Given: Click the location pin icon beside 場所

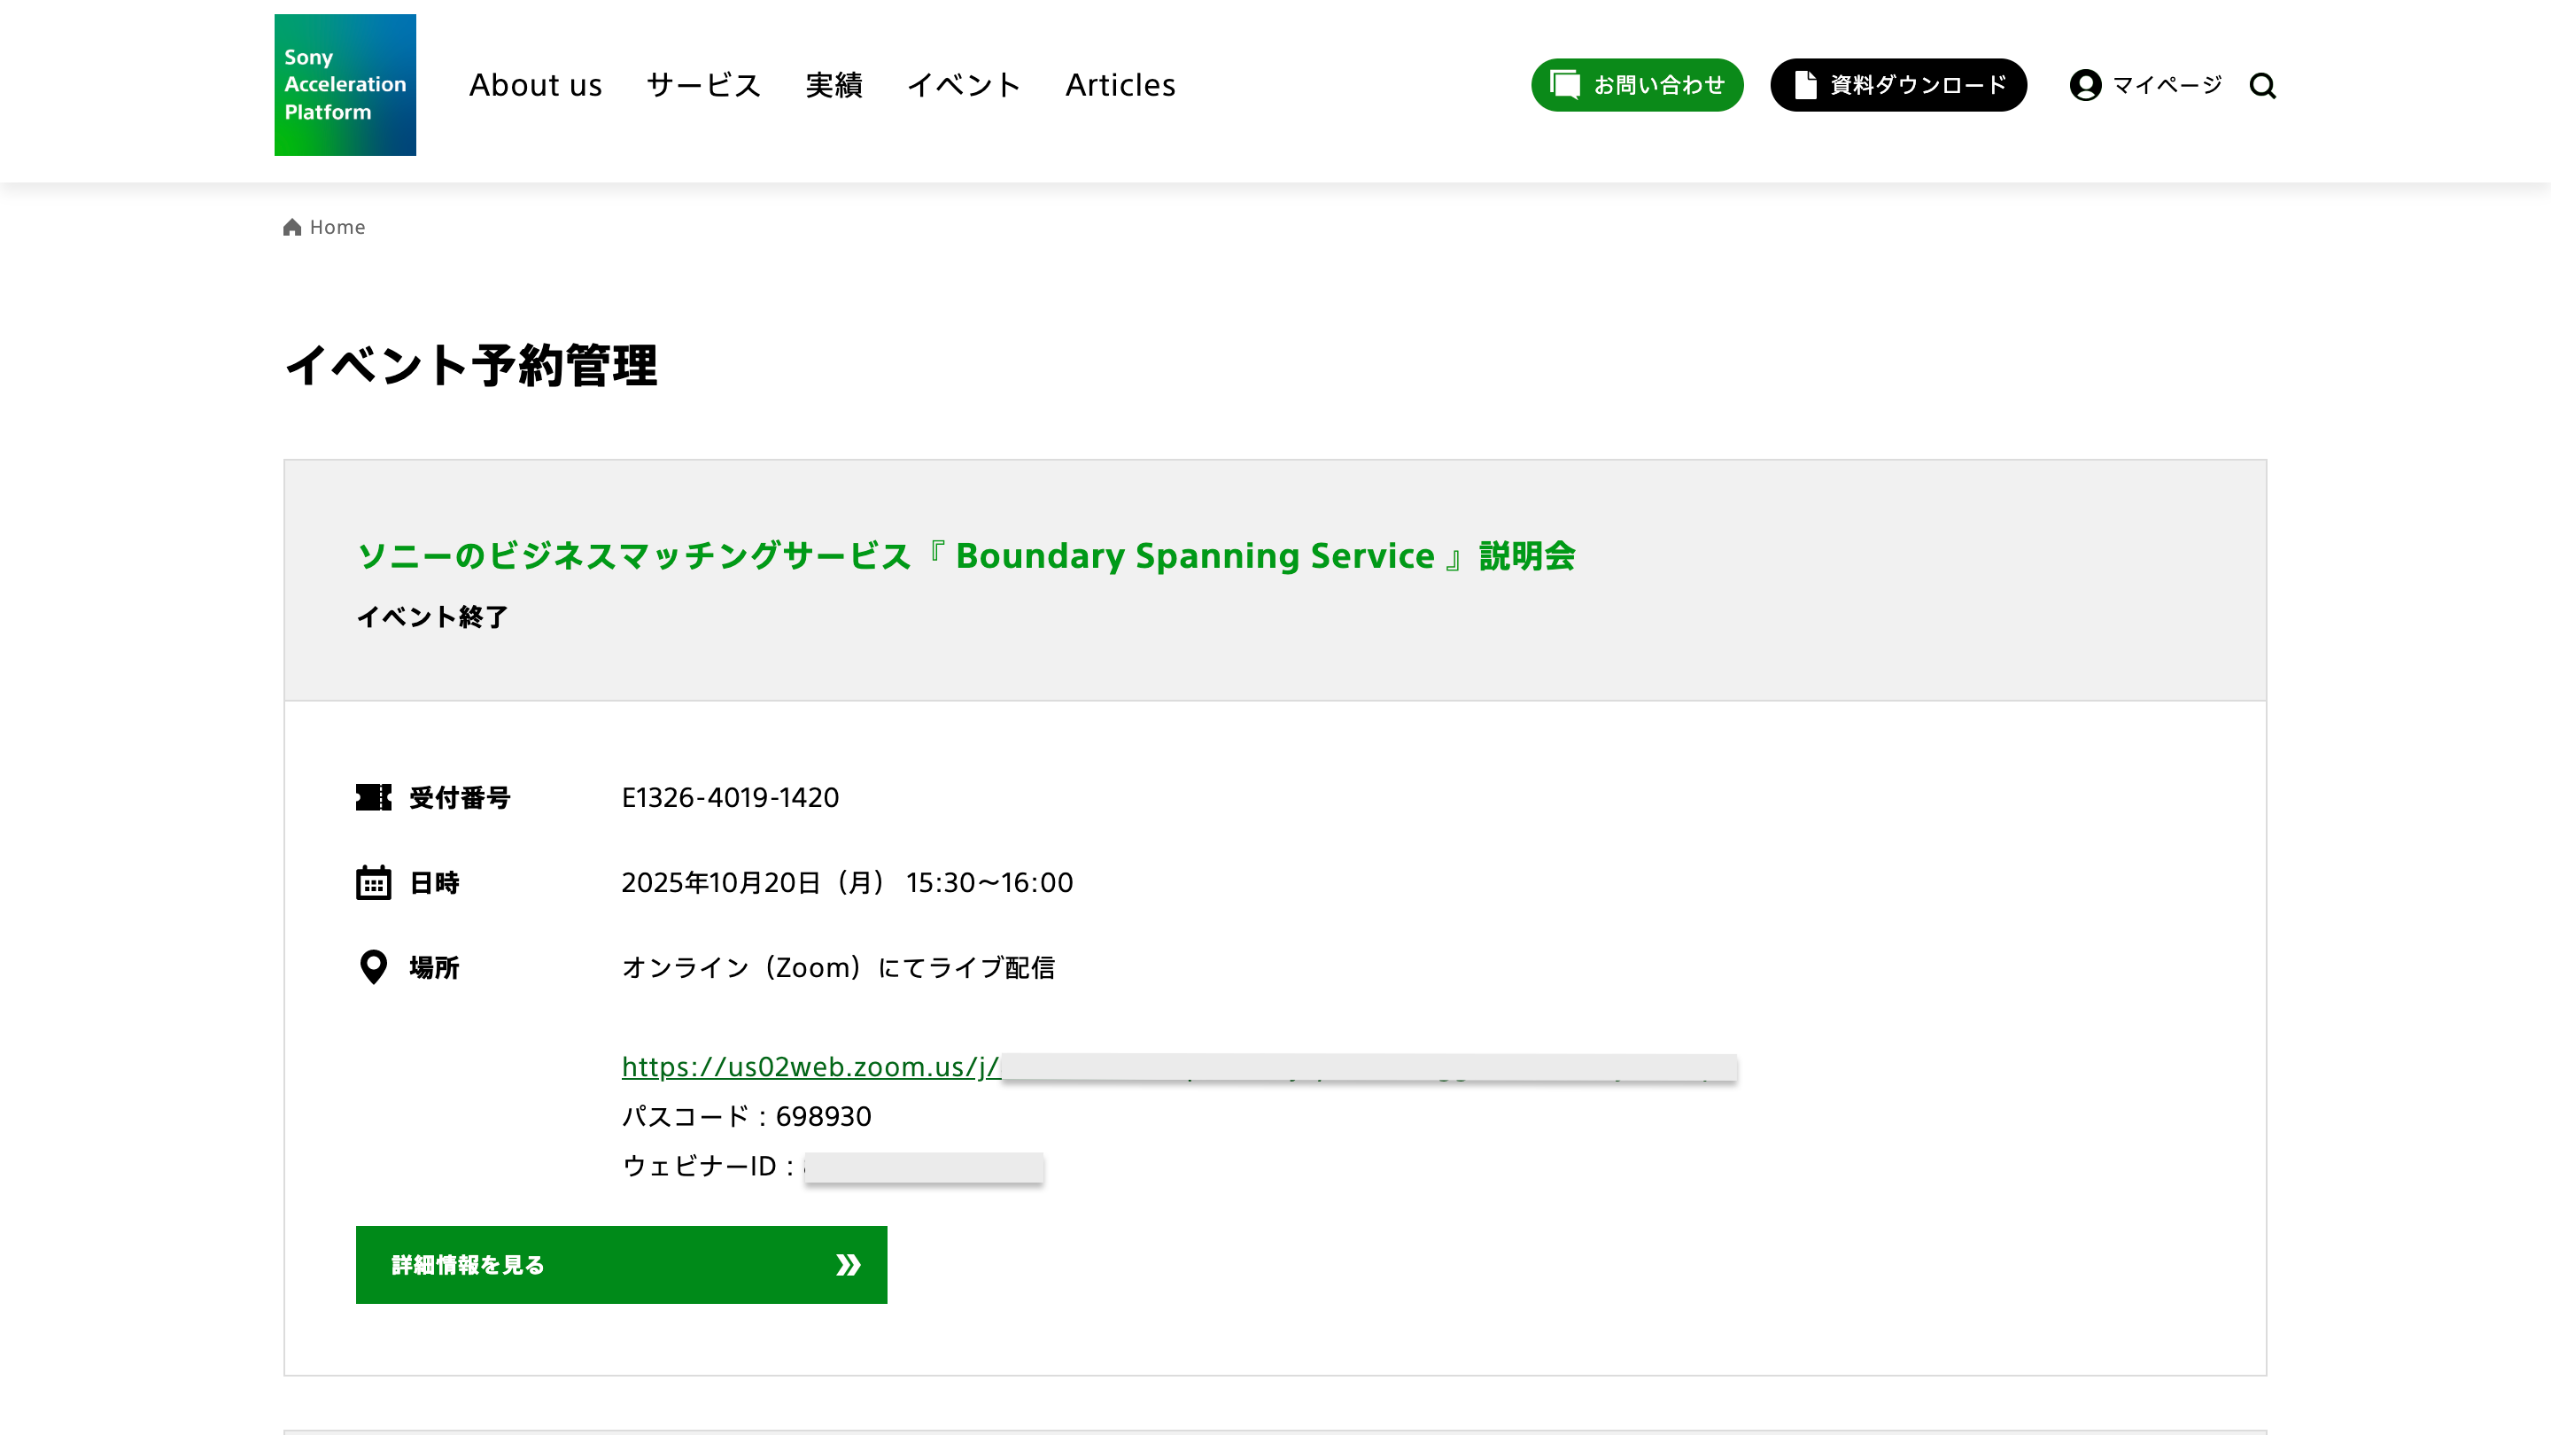Looking at the screenshot, I should point(373,967).
